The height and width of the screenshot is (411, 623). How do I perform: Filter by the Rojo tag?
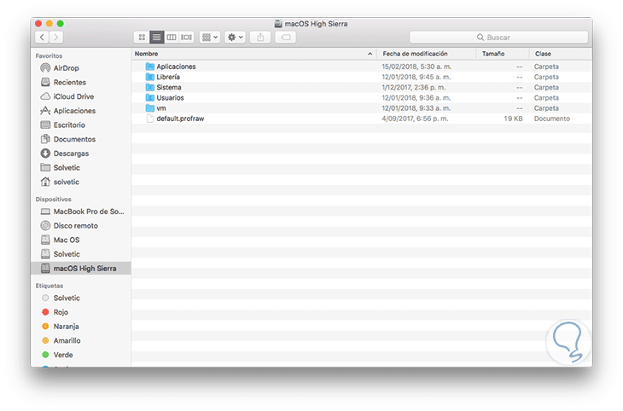click(x=81, y=313)
